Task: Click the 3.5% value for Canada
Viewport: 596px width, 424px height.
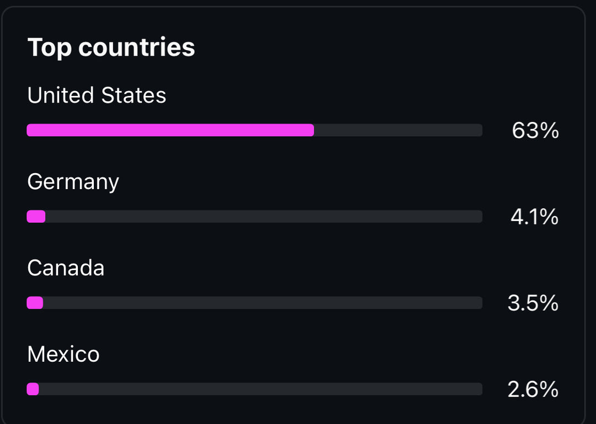Action: coord(533,303)
